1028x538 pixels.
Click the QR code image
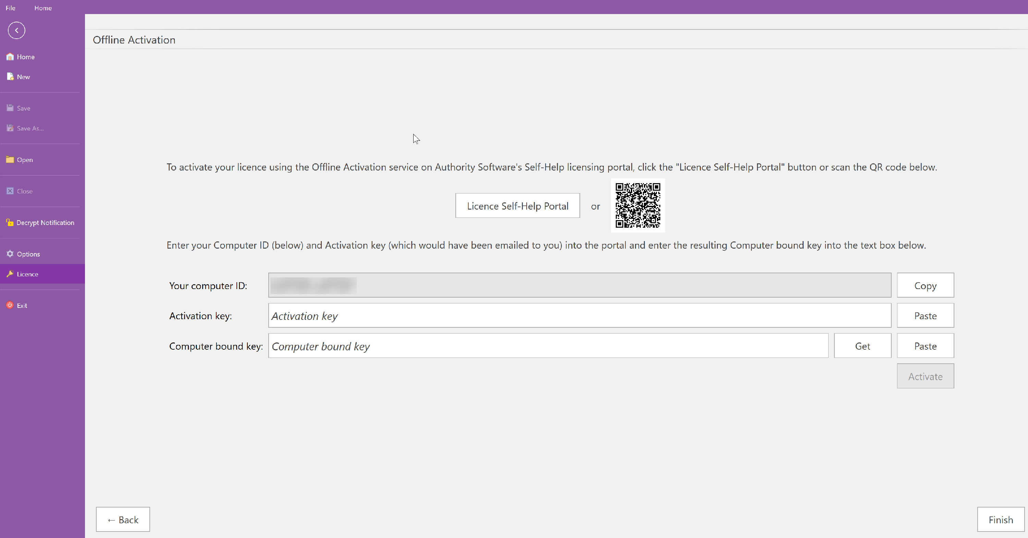[637, 205]
